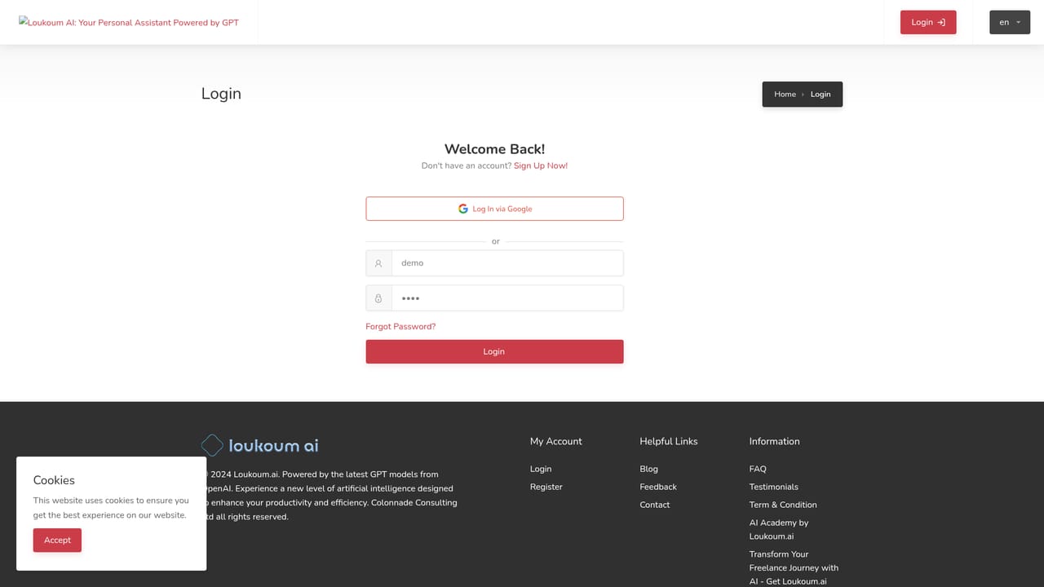This screenshot has height=587, width=1044.
Task: View the Testimonials footer link
Action: (x=774, y=487)
